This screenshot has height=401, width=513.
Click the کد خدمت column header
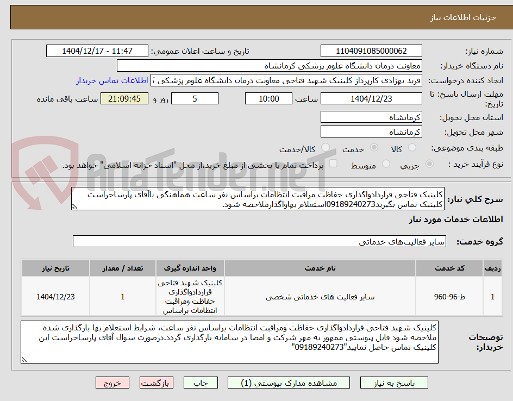coord(449,268)
